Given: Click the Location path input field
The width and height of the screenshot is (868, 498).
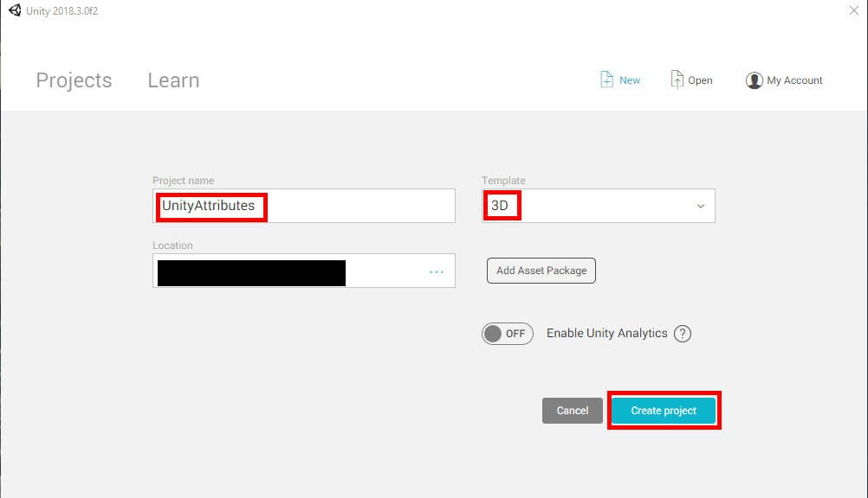Looking at the screenshot, I should (304, 271).
